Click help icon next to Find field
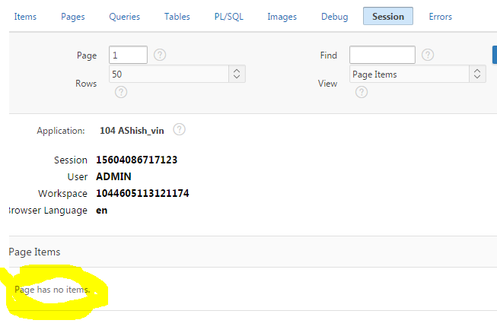 pos(428,55)
